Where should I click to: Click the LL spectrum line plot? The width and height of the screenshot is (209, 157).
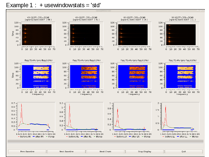tap(181, 116)
